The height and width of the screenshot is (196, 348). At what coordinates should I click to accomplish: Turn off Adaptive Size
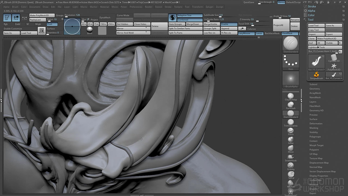coord(189,16)
